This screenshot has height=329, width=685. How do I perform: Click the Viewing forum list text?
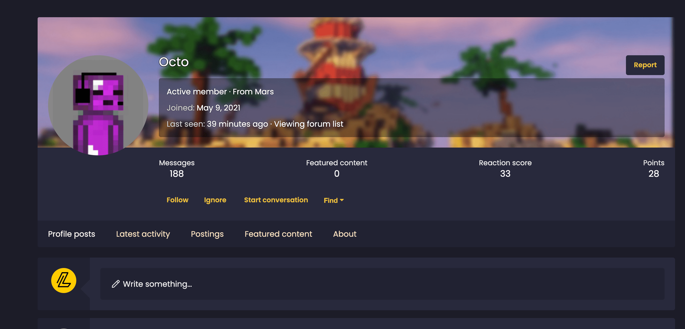pyautogui.click(x=309, y=124)
